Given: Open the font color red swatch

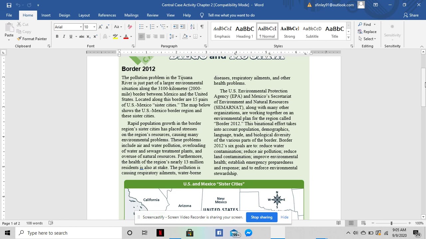Looking at the screenshot, I should [126, 37].
